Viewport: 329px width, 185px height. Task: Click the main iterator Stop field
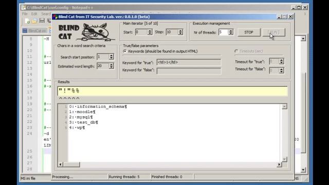click(x=172, y=32)
